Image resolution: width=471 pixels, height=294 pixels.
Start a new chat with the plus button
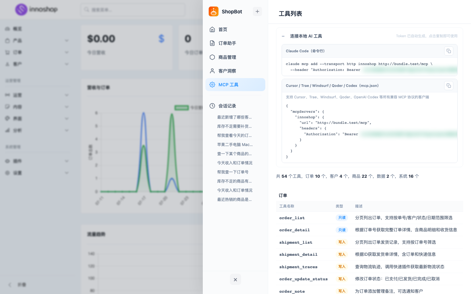coord(257,11)
